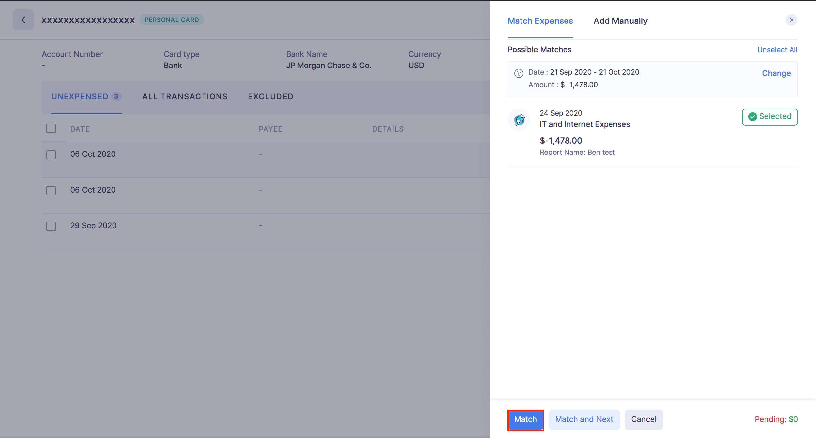
Task: Click Change to edit filter criteria
Action: [776, 73]
